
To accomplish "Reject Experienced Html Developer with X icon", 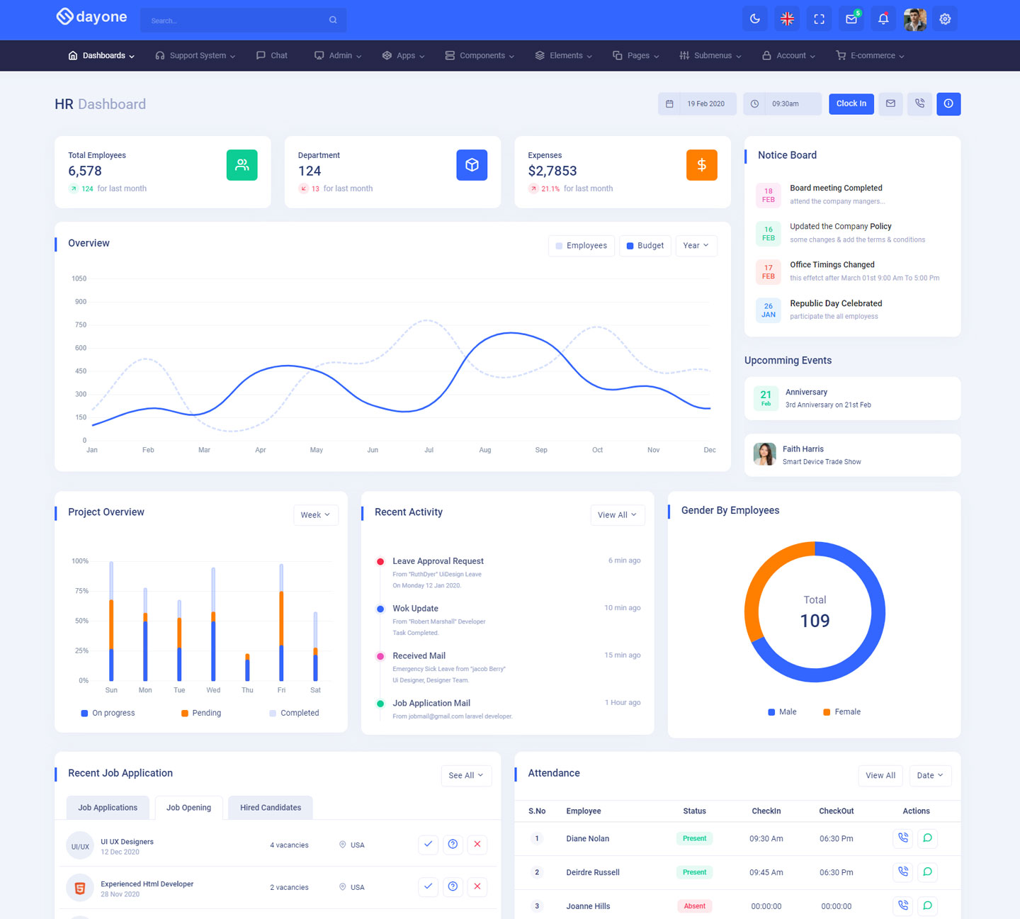I will point(477,886).
